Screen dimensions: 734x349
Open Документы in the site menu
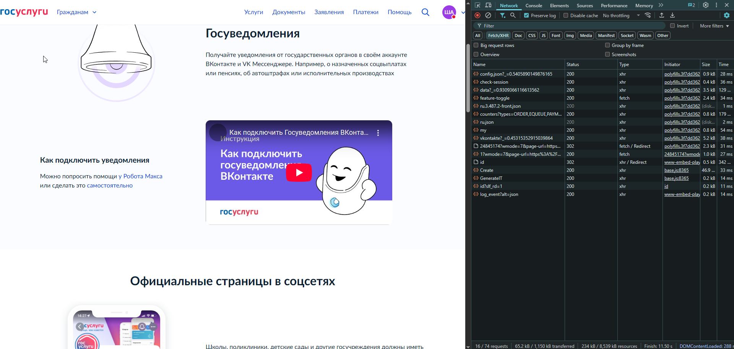289,12
